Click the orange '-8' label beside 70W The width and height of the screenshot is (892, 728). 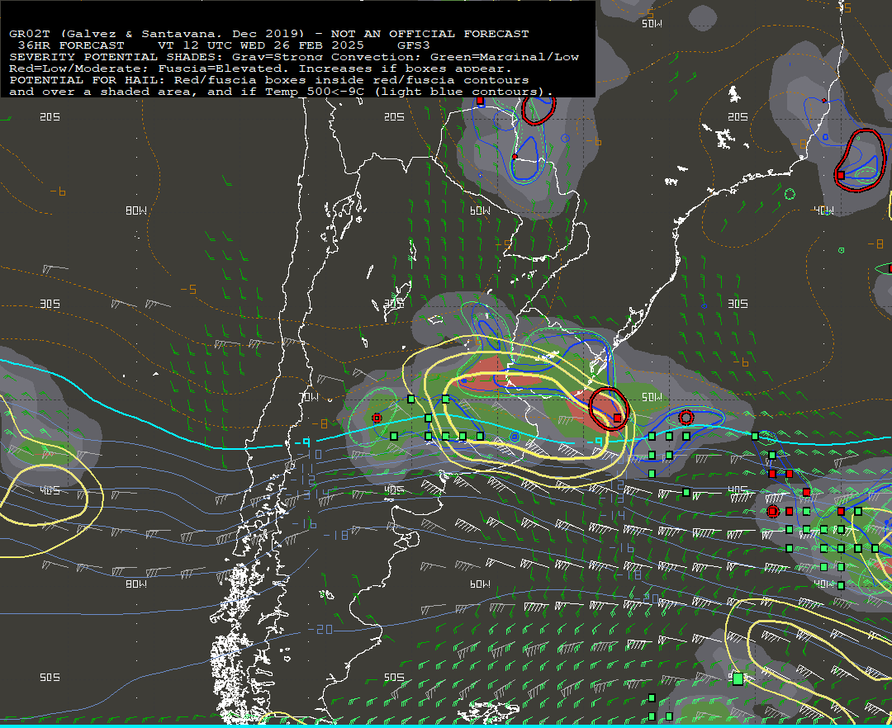320,423
